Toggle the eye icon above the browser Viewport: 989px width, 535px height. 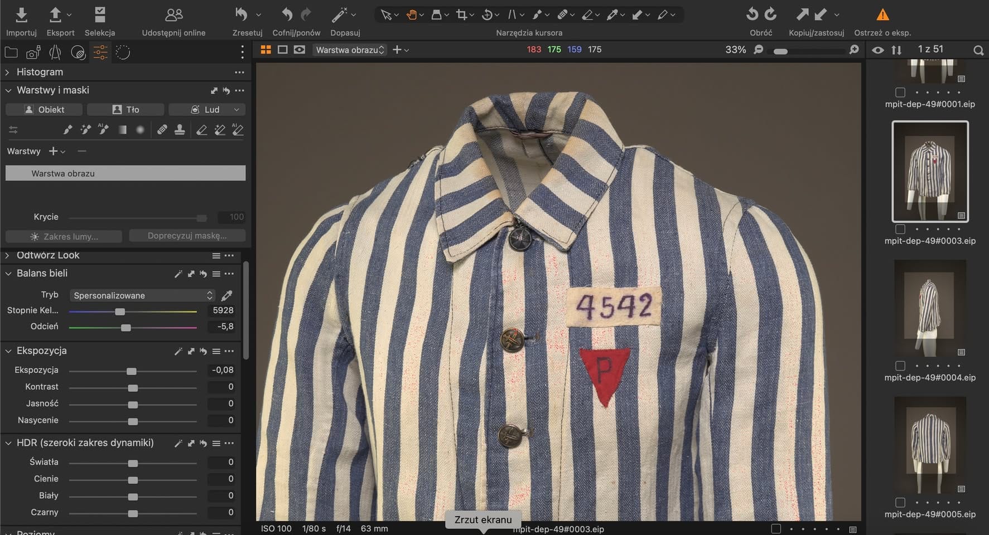click(878, 50)
